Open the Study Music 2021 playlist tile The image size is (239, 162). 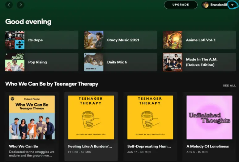(x=121, y=40)
